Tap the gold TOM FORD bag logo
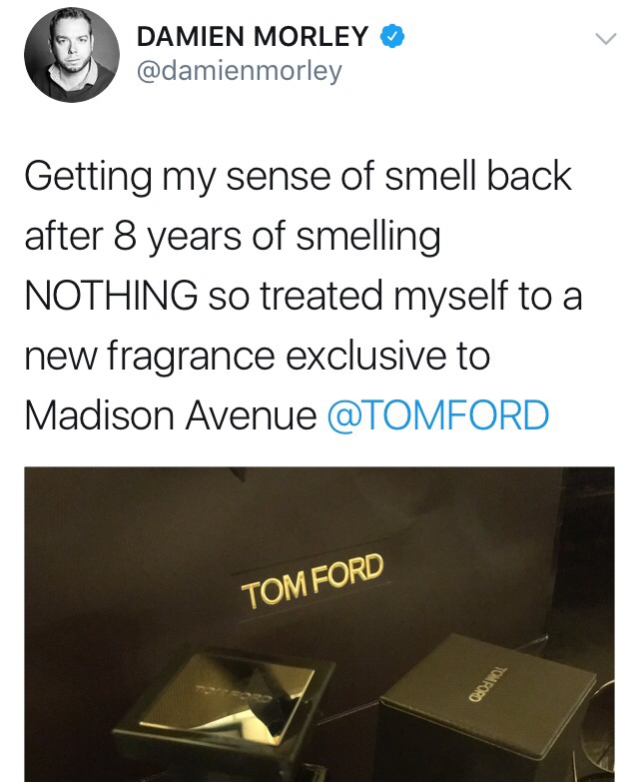639x782 pixels. 314,581
